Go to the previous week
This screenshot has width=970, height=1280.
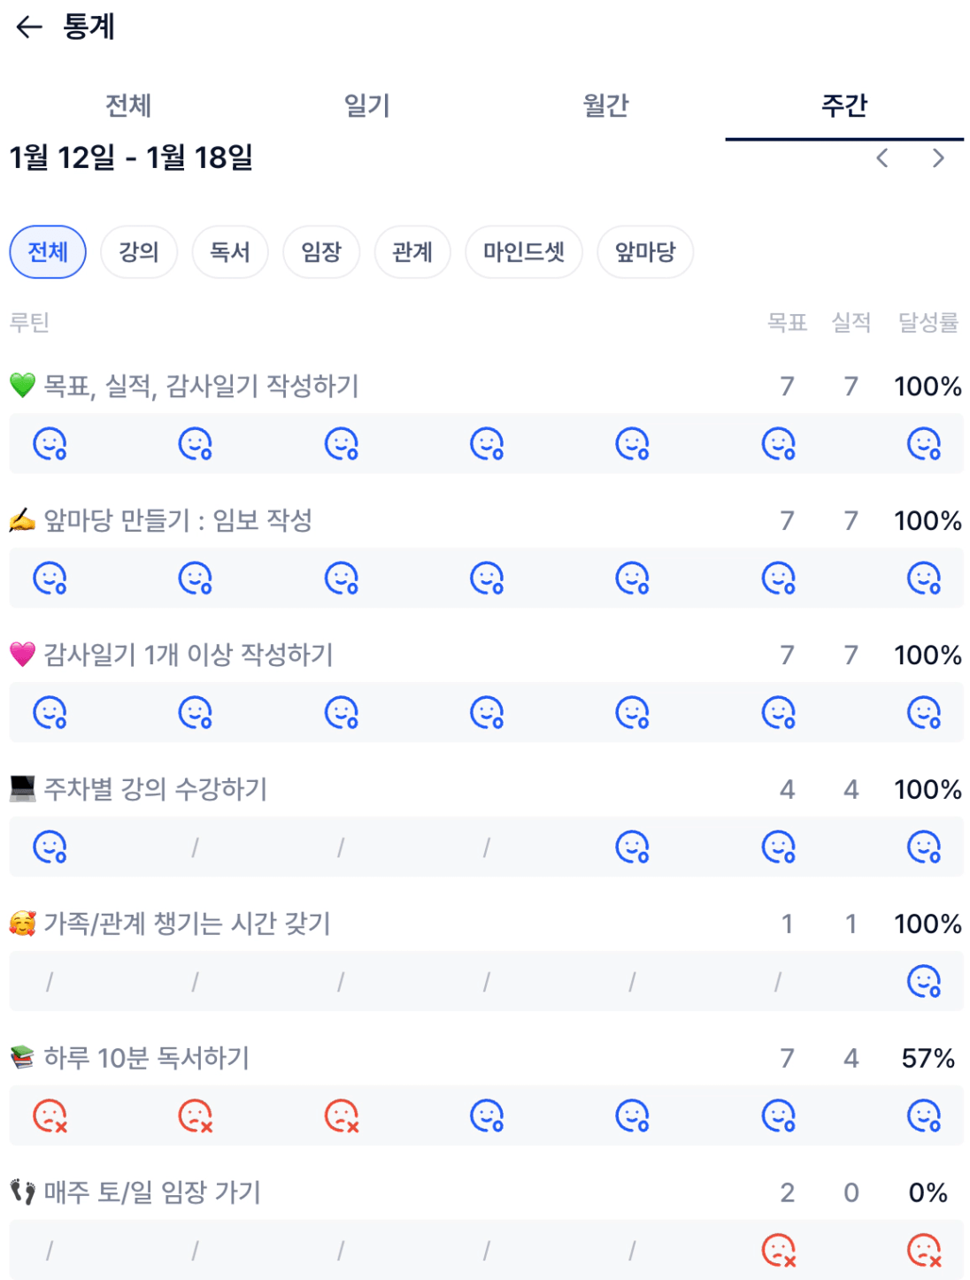point(881,158)
